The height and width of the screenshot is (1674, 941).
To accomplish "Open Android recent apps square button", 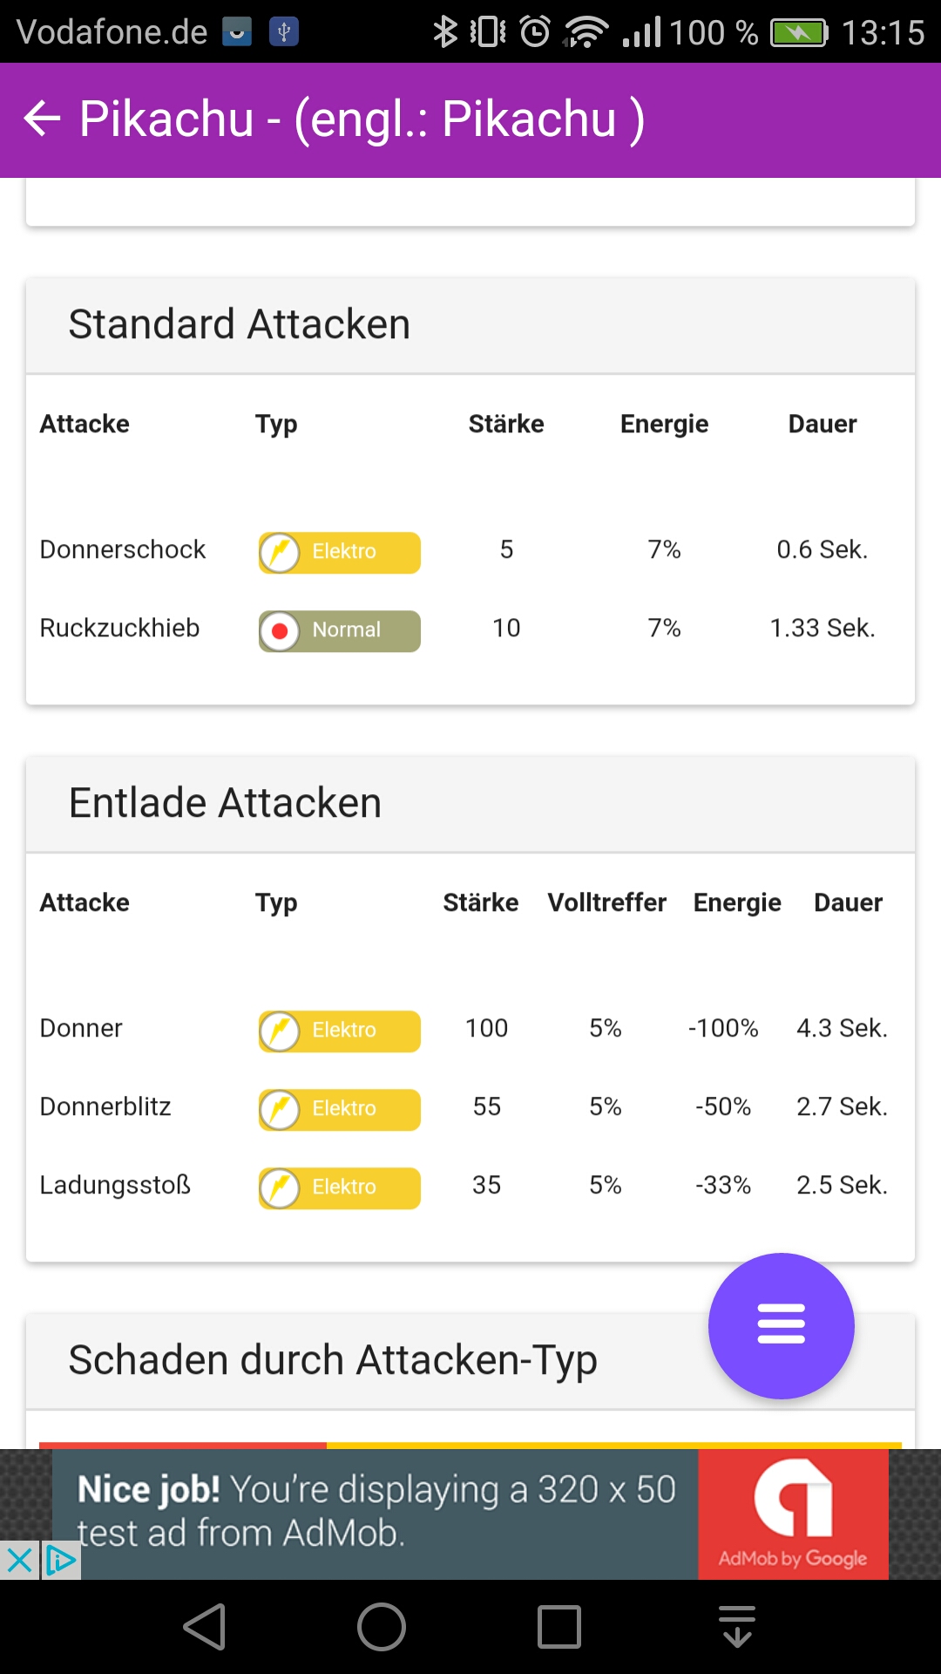I will (559, 1627).
